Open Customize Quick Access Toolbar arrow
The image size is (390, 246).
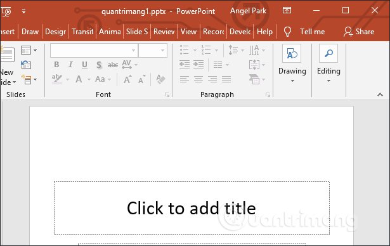[23, 11]
